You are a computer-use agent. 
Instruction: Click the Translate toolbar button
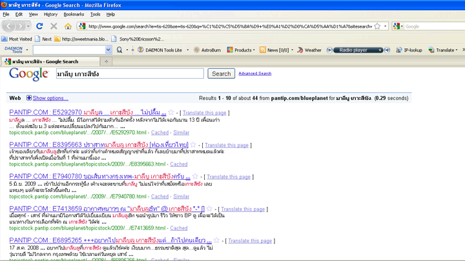tap(441, 50)
